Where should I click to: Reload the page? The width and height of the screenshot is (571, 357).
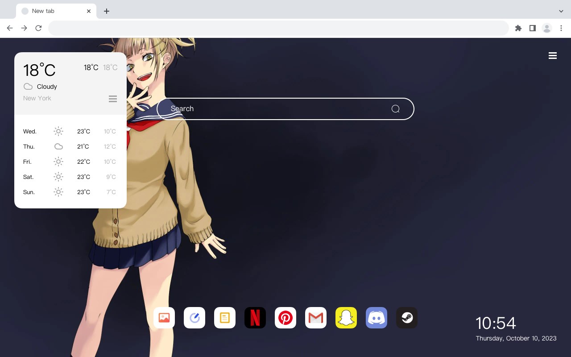tap(38, 28)
